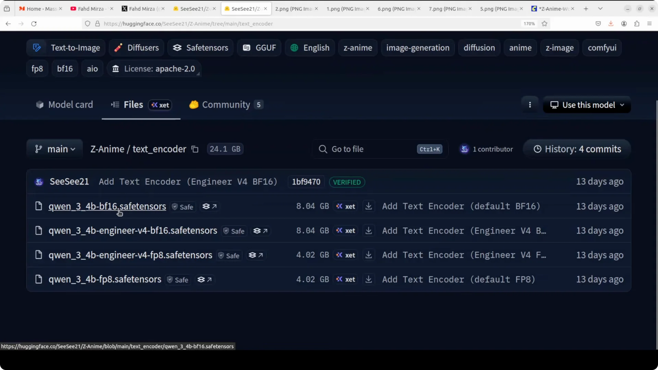Open Firefox account icon
This screenshot has width=658, height=370.
(624, 24)
